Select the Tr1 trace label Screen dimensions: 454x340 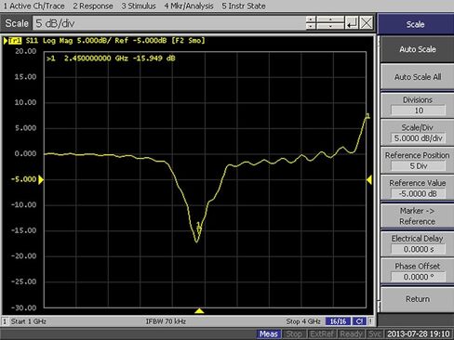15,41
